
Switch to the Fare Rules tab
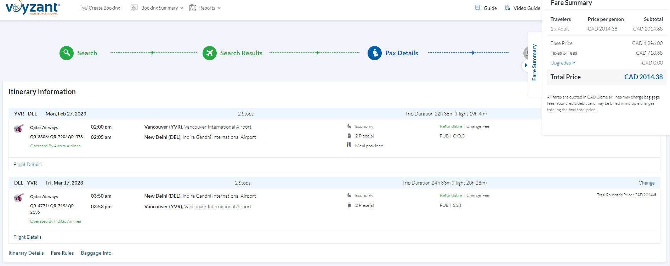pos(62,253)
